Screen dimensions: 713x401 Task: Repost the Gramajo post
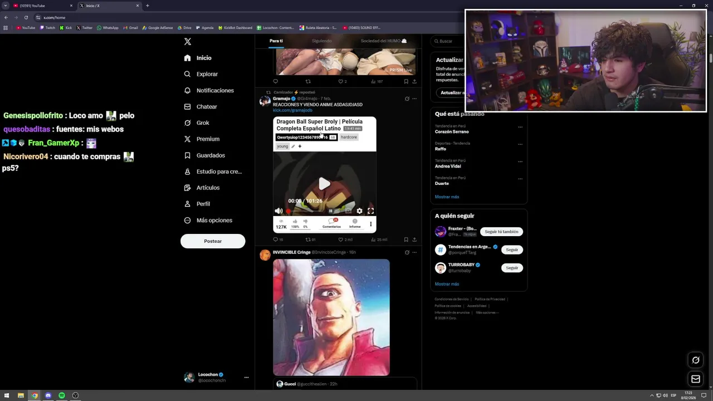(x=308, y=239)
